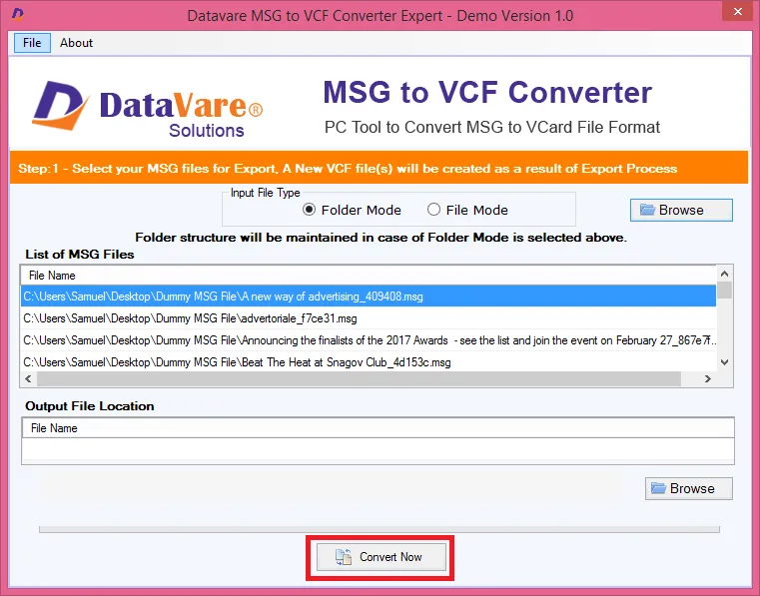Select Announcing the finalists of 2017 Awards row

coord(369,340)
